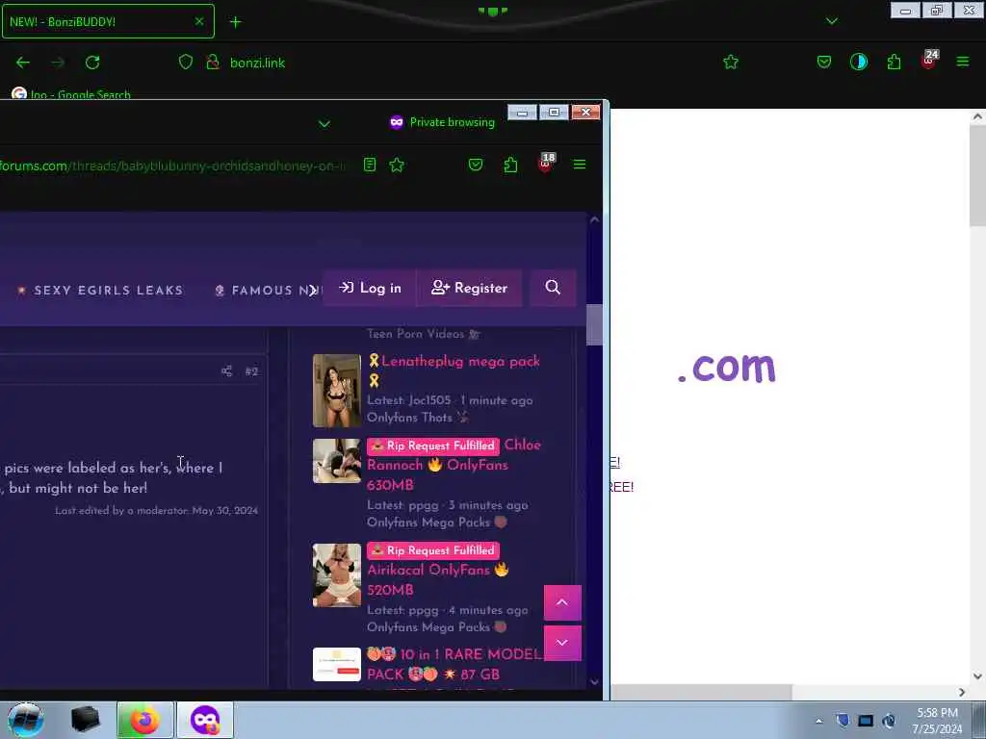Viewport: 986px width, 739px height.
Task: Open Pocket icon in back browser toolbar
Action: point(824,62)
